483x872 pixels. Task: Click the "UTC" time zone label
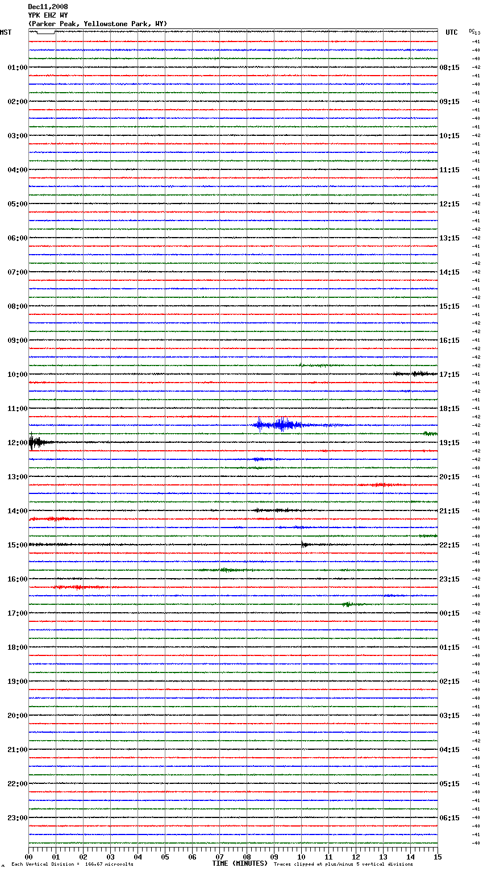tap(451, 32)
